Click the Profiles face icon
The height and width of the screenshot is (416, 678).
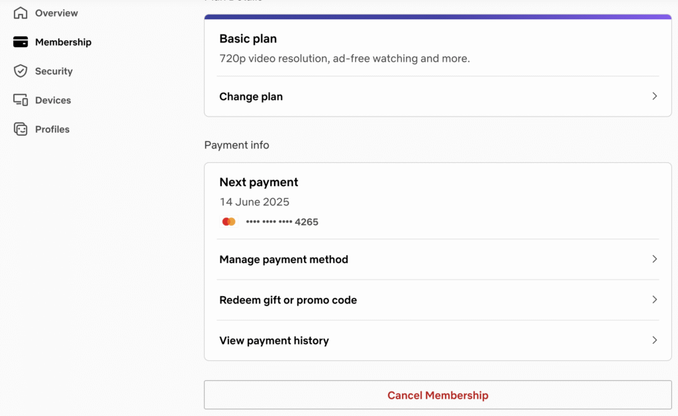coord(21,129)
